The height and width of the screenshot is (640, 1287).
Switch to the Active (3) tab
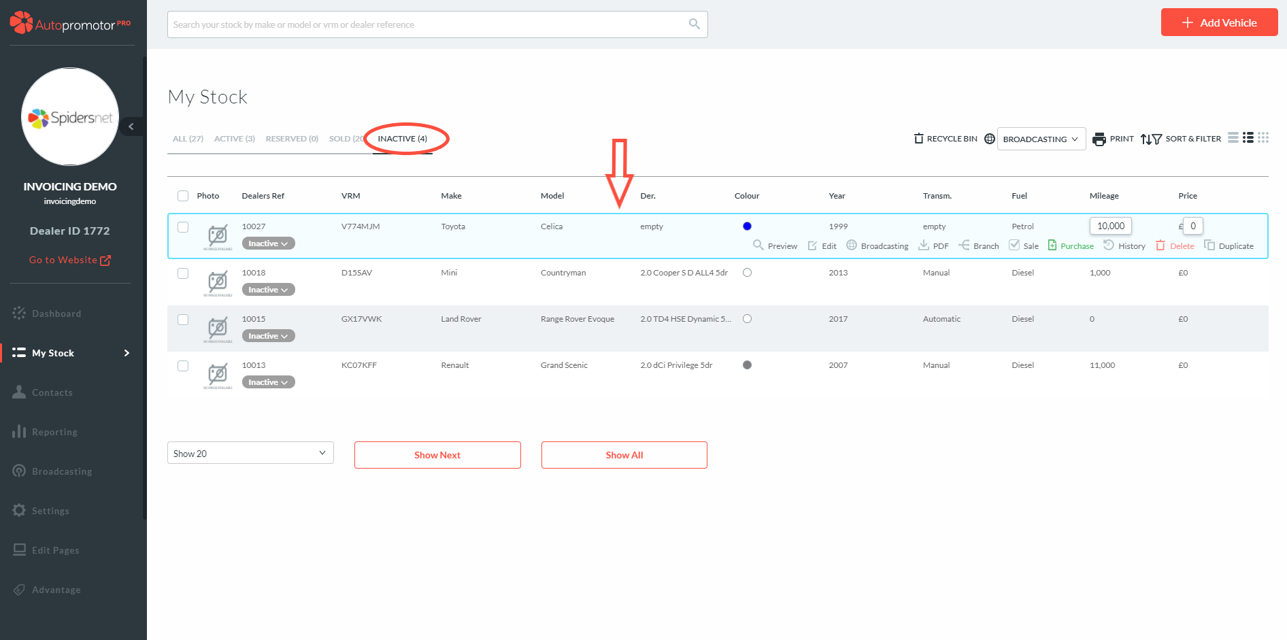(x=234, y=139)
